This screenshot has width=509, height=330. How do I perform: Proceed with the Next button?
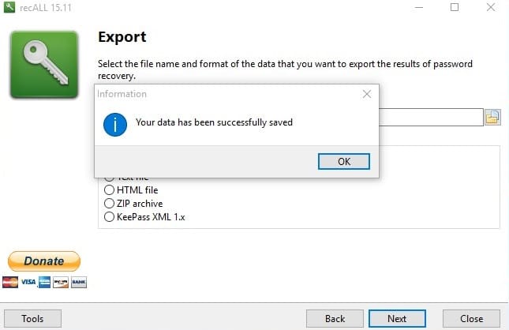point(397,318)
